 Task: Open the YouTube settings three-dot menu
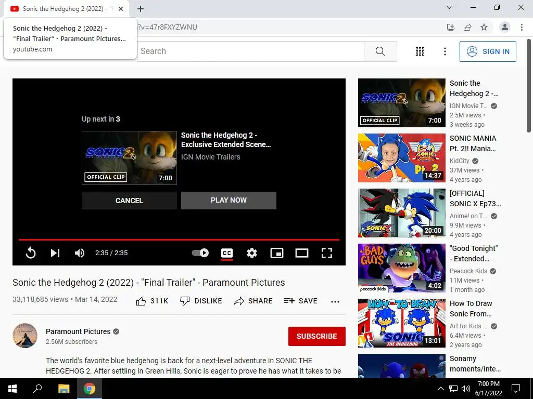(x=445, y=51)
